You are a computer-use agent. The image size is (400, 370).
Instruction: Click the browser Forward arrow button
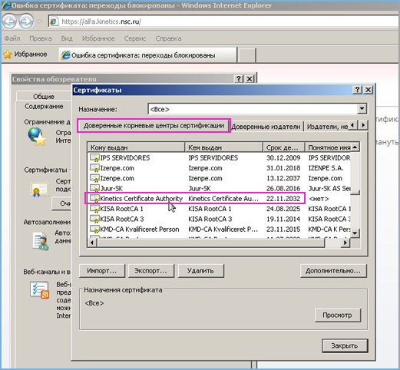(26, 21)
